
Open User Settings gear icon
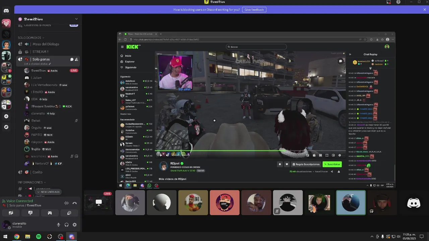tap(75, 225)
